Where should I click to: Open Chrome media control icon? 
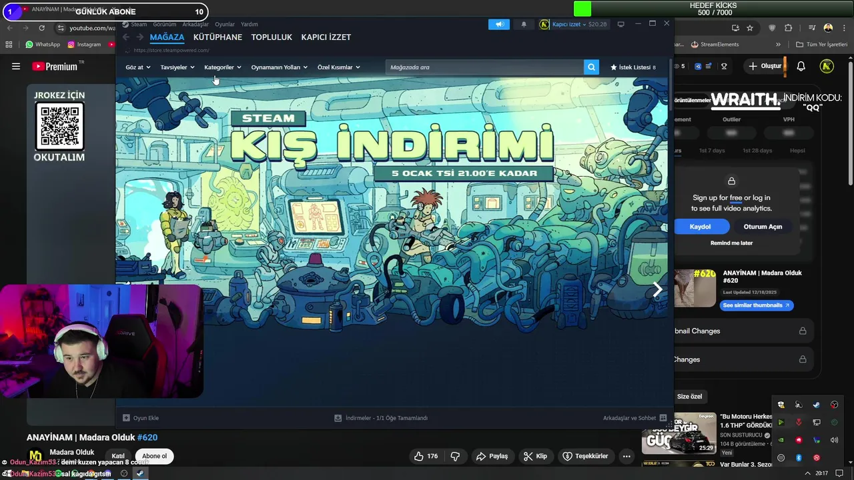811,28
